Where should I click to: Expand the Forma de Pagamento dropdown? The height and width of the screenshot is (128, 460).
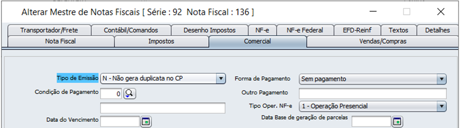[442, 79]
